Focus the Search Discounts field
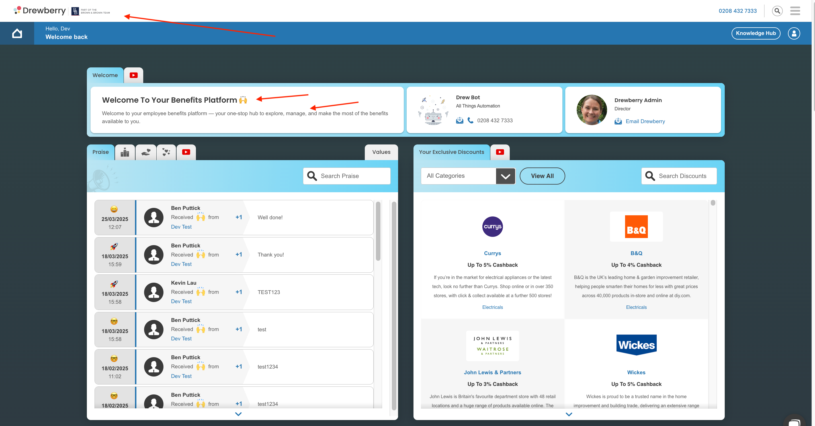815x426 pixels. tap(682, 176)
